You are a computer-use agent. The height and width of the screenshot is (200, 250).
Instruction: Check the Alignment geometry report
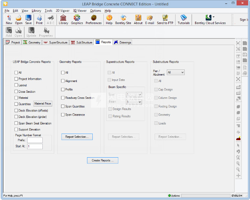[x=63, y=81]
